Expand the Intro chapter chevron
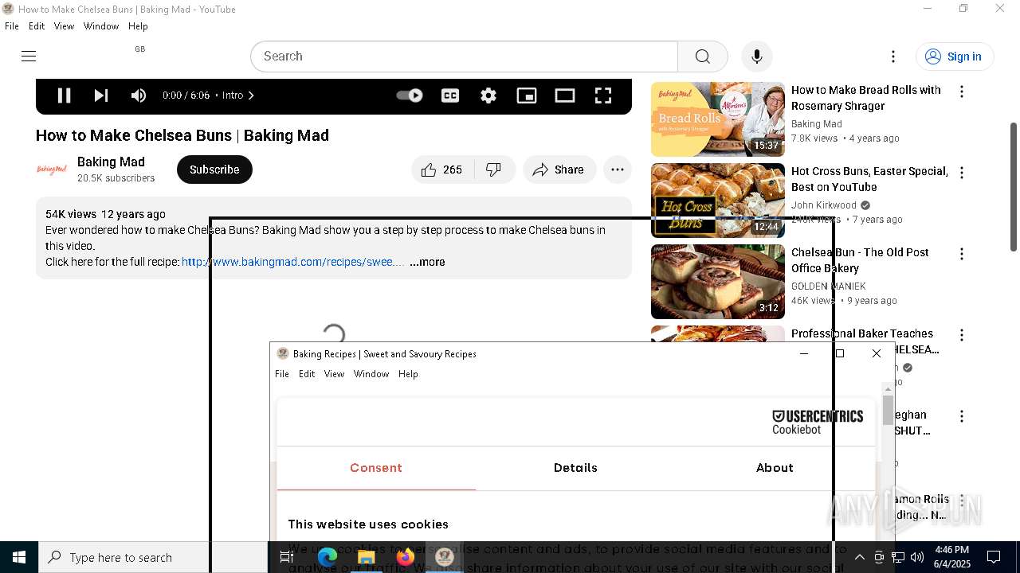The height and width of the screenshot is (573, 1020). point(251,95)
